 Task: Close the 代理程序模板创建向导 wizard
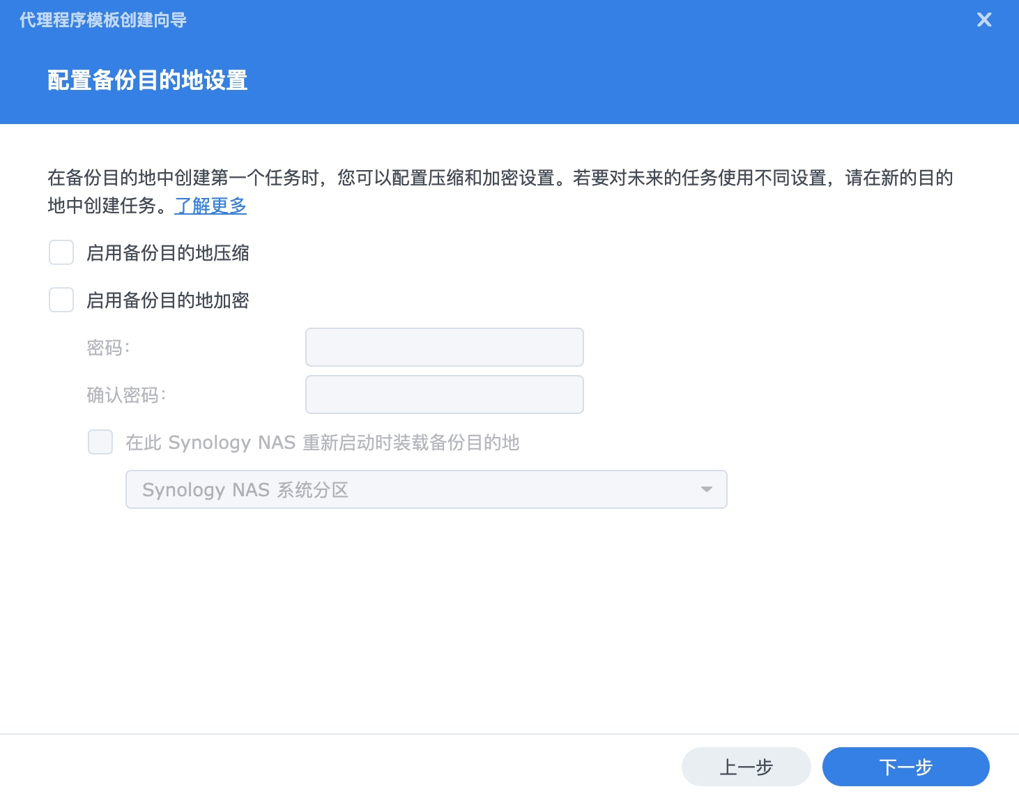tap(984, 20)
